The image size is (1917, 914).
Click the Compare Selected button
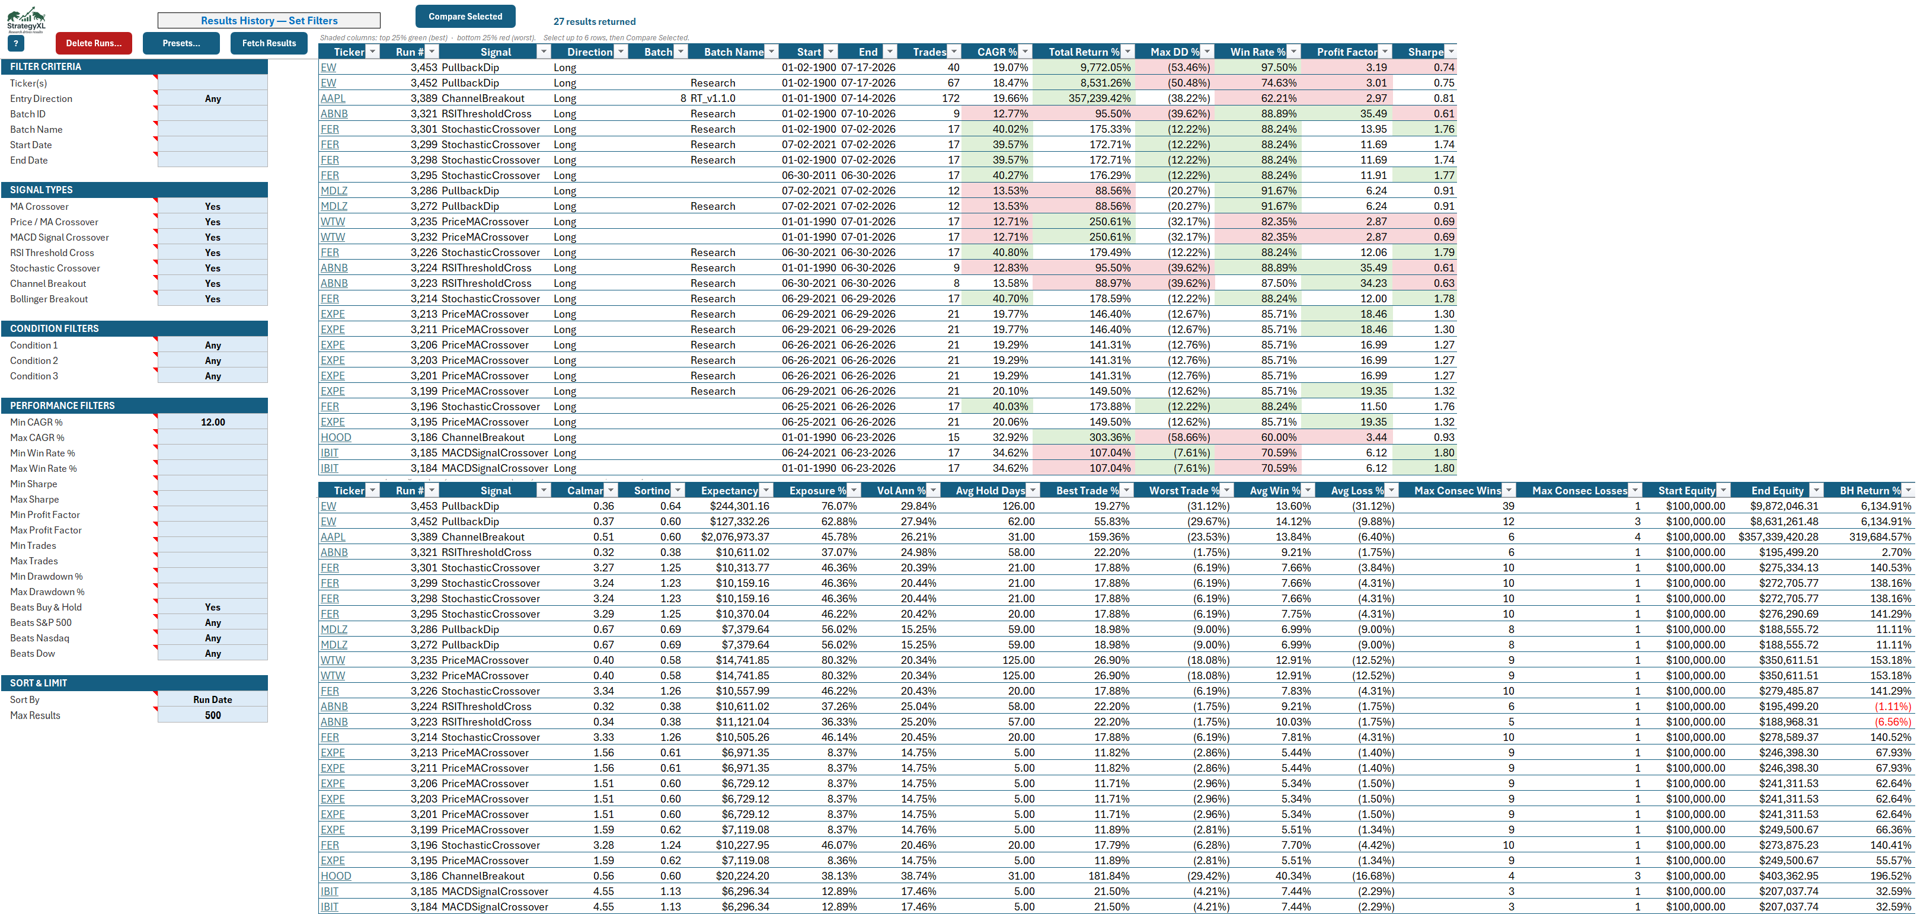(465, 17)
